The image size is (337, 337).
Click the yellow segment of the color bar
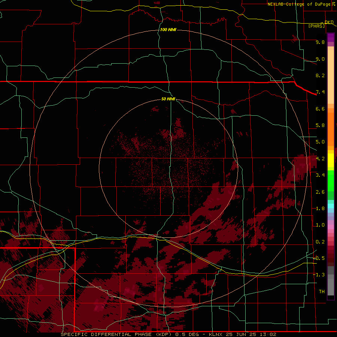[x=331, y=160]
